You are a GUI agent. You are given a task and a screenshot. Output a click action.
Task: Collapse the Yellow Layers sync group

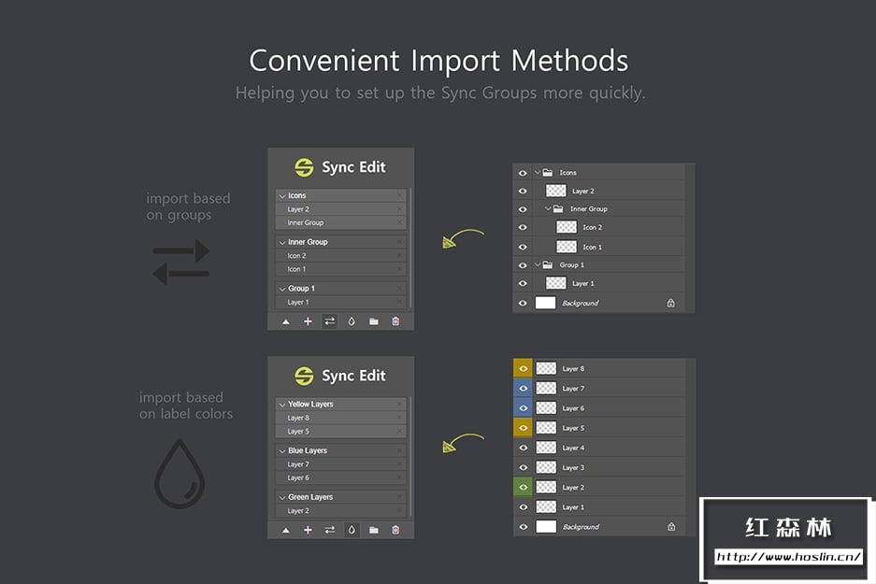tap(281, 405)
